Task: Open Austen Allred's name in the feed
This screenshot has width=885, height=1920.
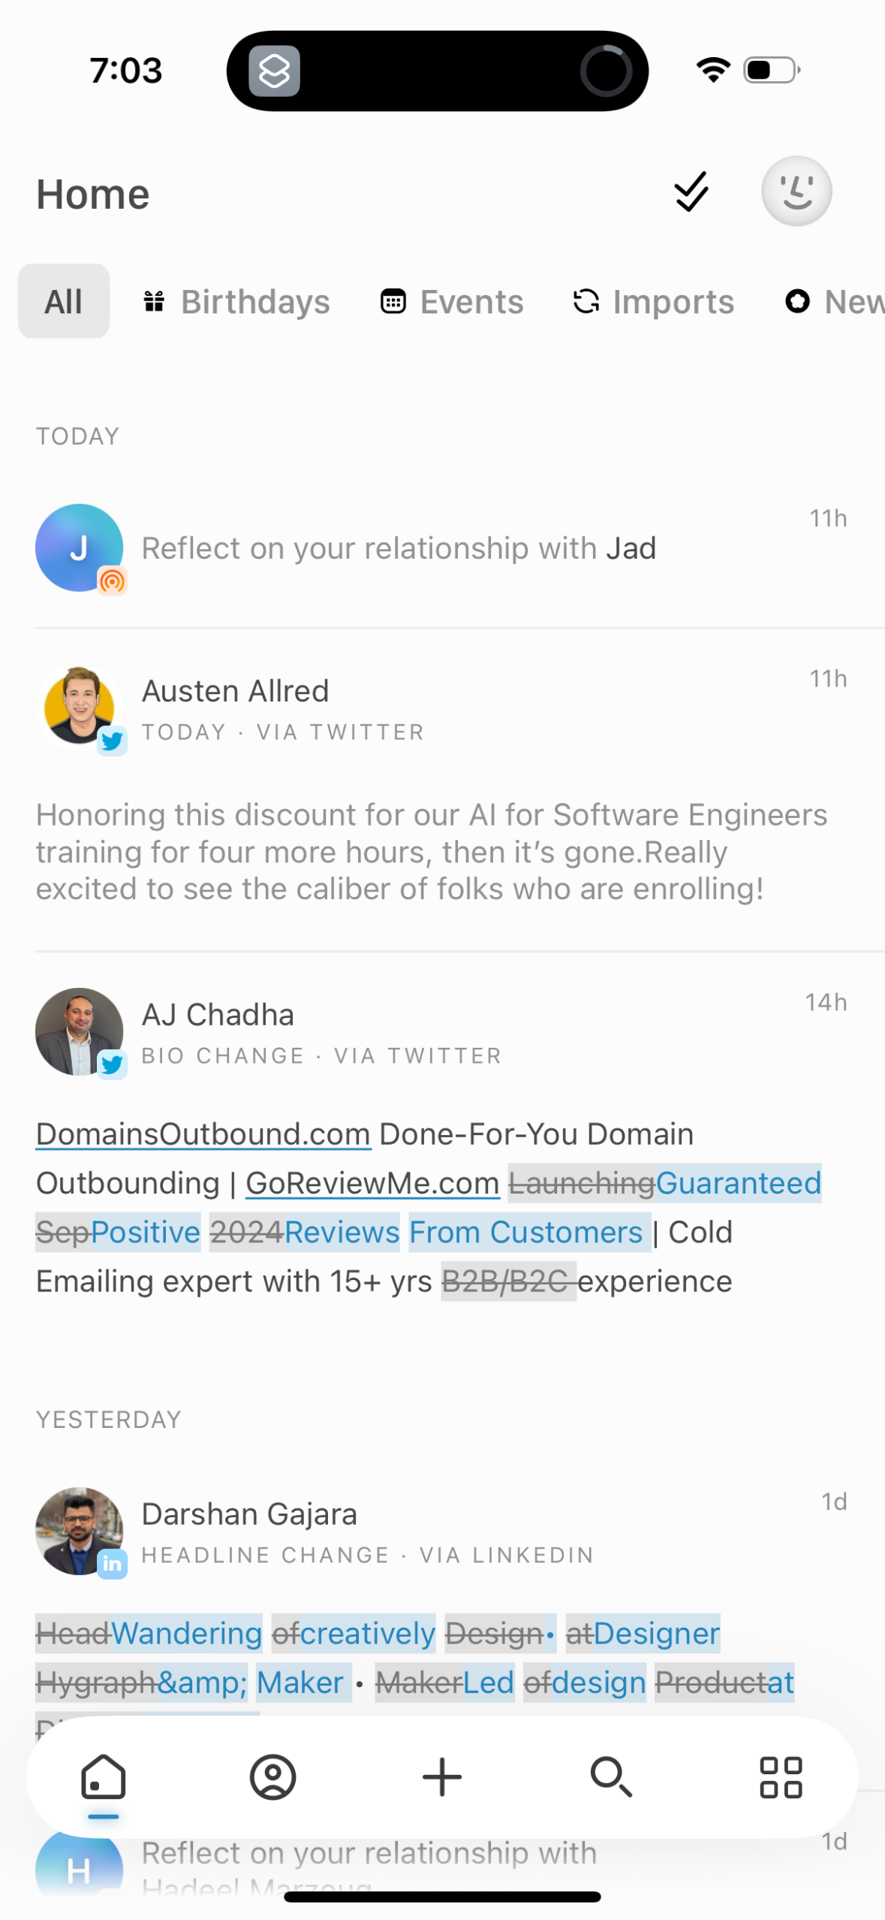Action: click(x=235, y=691)
